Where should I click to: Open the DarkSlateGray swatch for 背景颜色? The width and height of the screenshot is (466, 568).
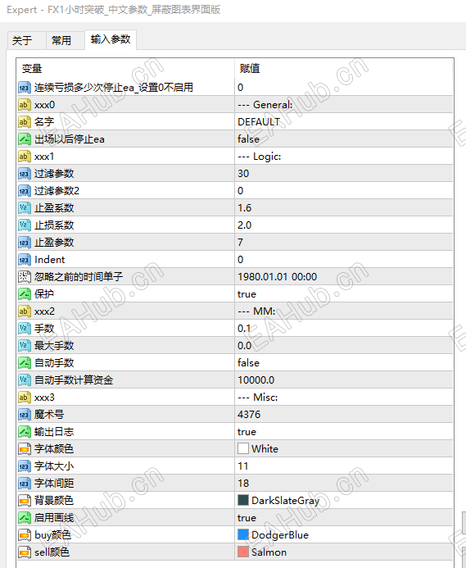coord(243,500)
